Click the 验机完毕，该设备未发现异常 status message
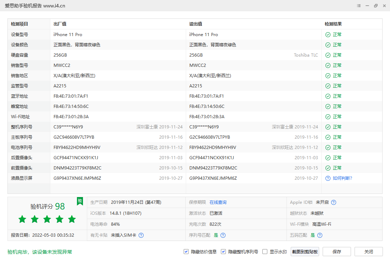 click(40, 252)
